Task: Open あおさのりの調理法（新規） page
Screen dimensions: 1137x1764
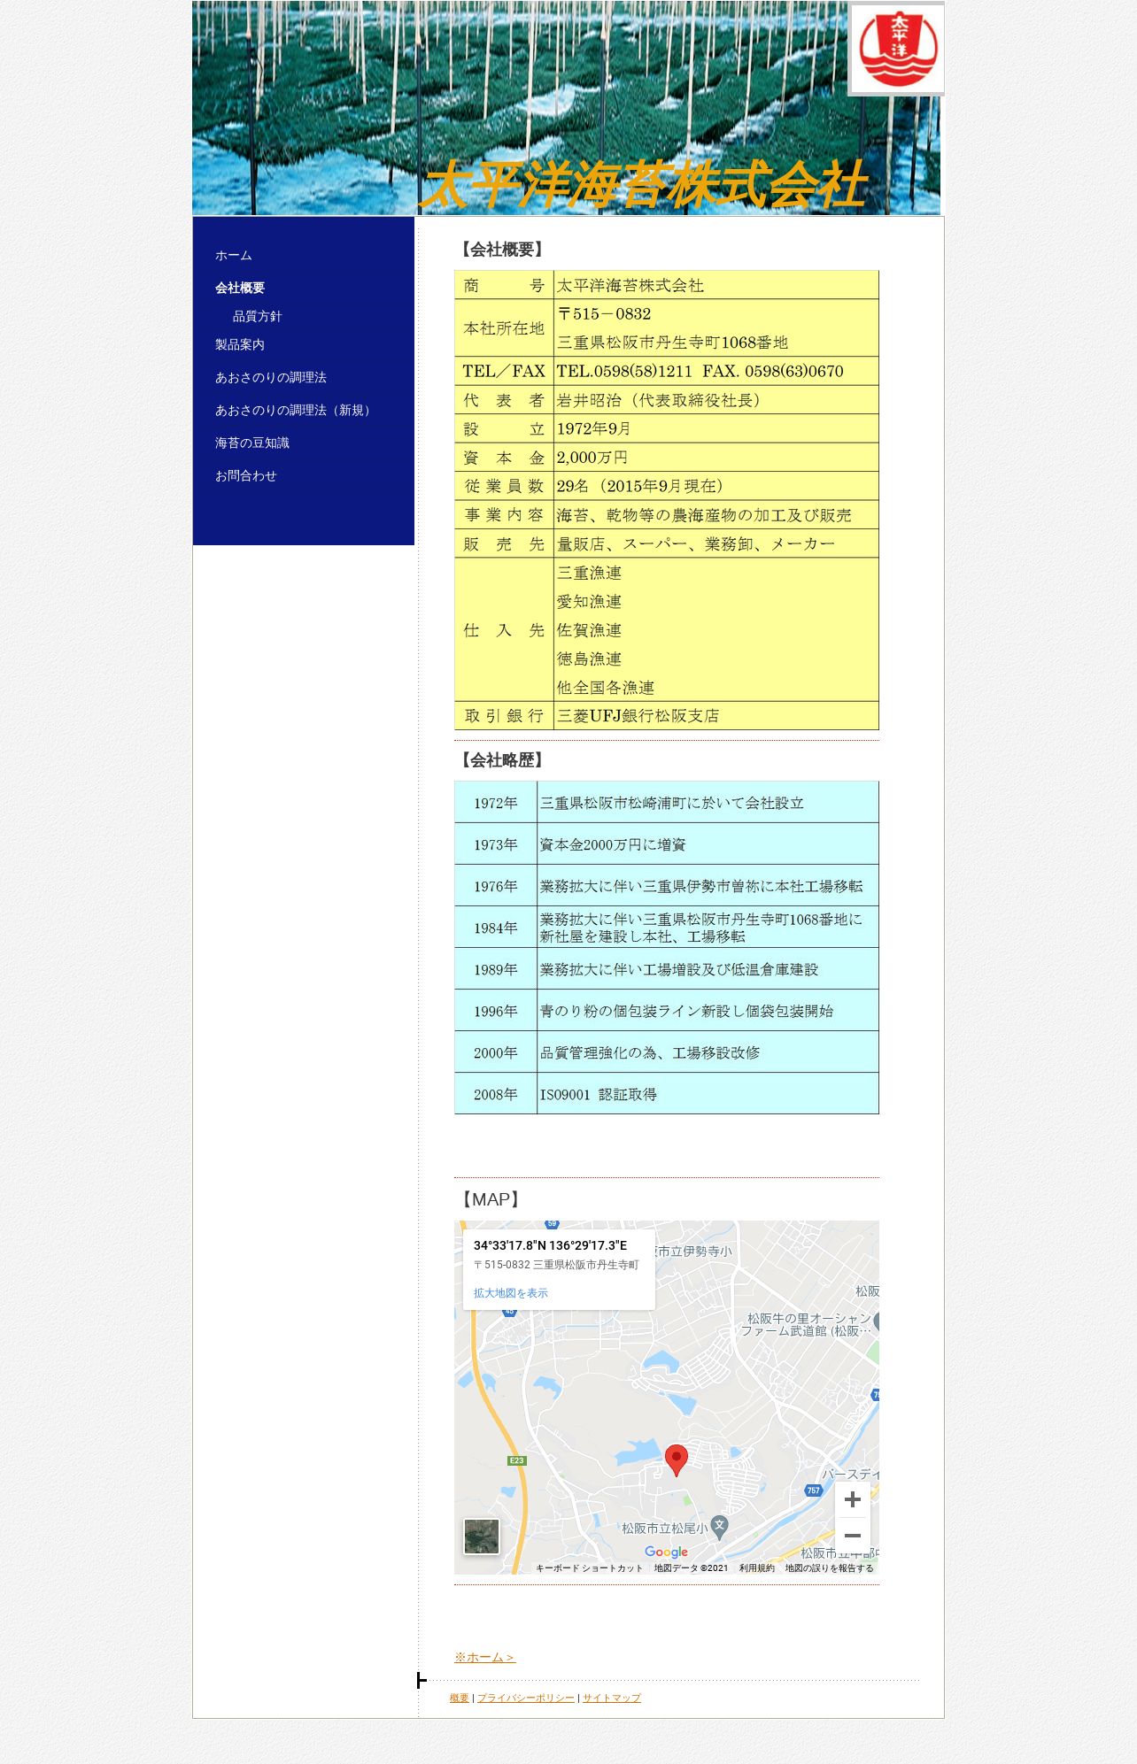Action: tap(296, 410)
